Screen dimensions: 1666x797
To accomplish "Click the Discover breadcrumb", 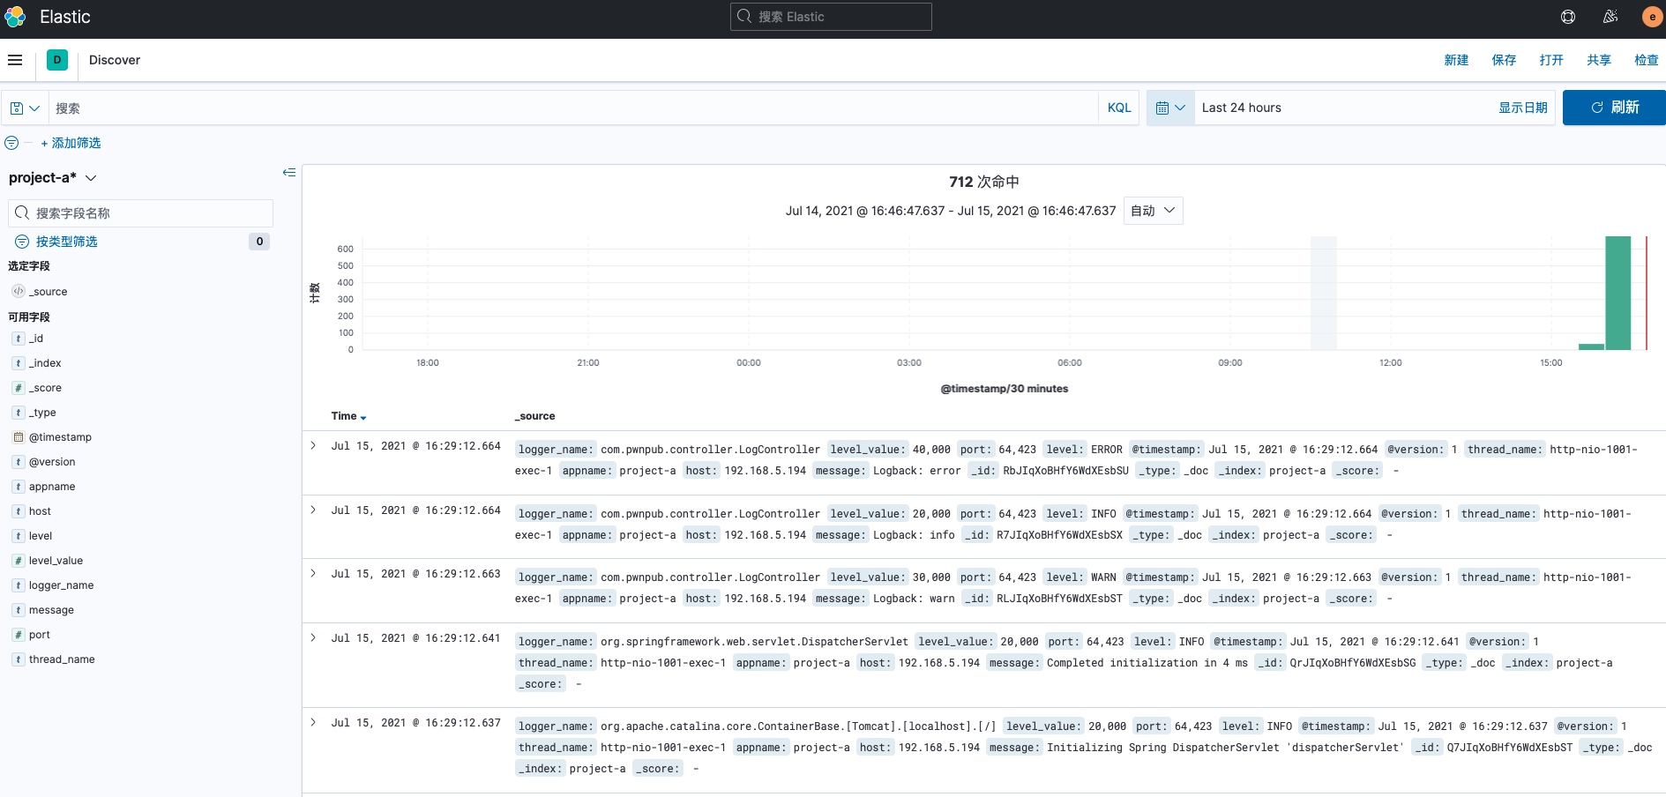I will coord(115,60).
